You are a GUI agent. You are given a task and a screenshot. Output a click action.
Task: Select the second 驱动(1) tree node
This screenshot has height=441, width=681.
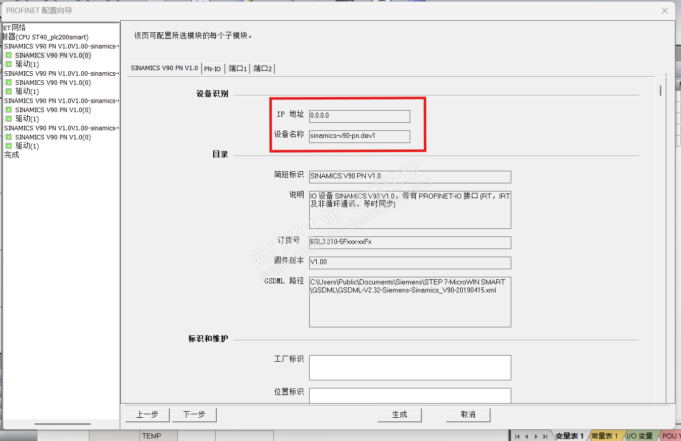click(x=27, y=91)
